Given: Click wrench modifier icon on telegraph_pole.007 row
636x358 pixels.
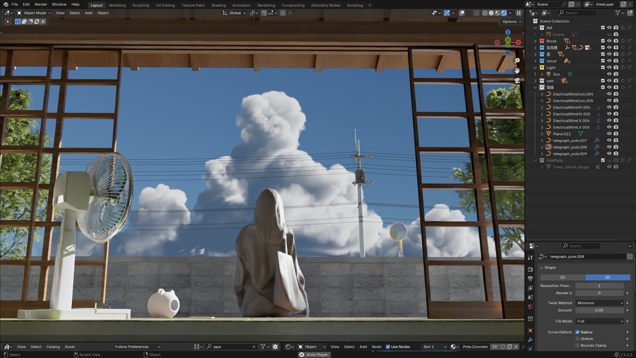Looking at the screenshot, I should 597,141.
